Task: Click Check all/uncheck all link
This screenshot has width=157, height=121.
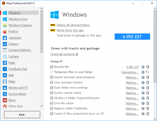Action: (x=64, y=54)
